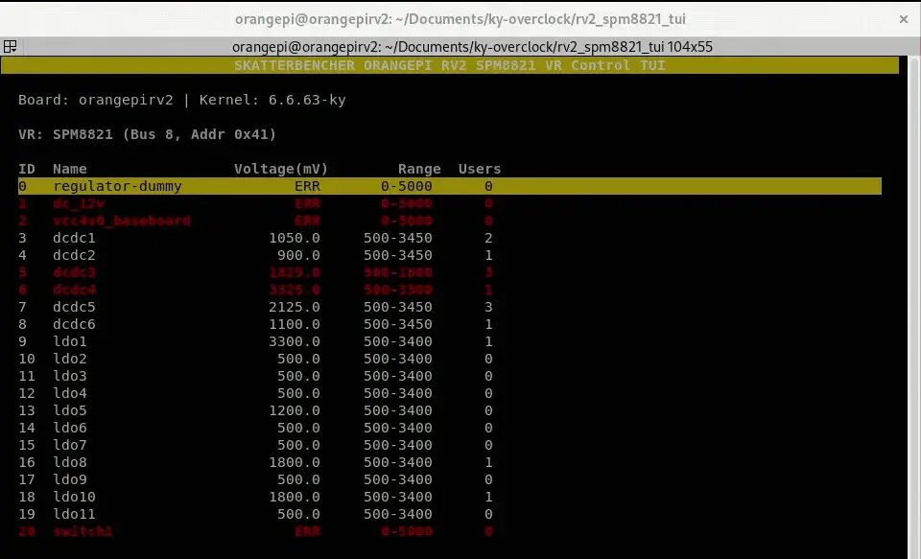Click the Terminator grid layout icon

[10, 47]
